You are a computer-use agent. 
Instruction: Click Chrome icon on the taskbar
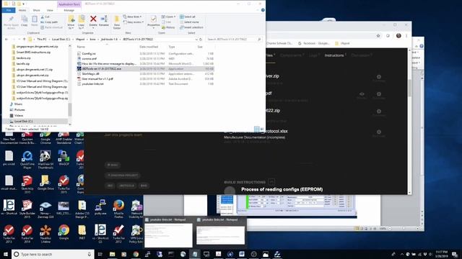[136, 254]
